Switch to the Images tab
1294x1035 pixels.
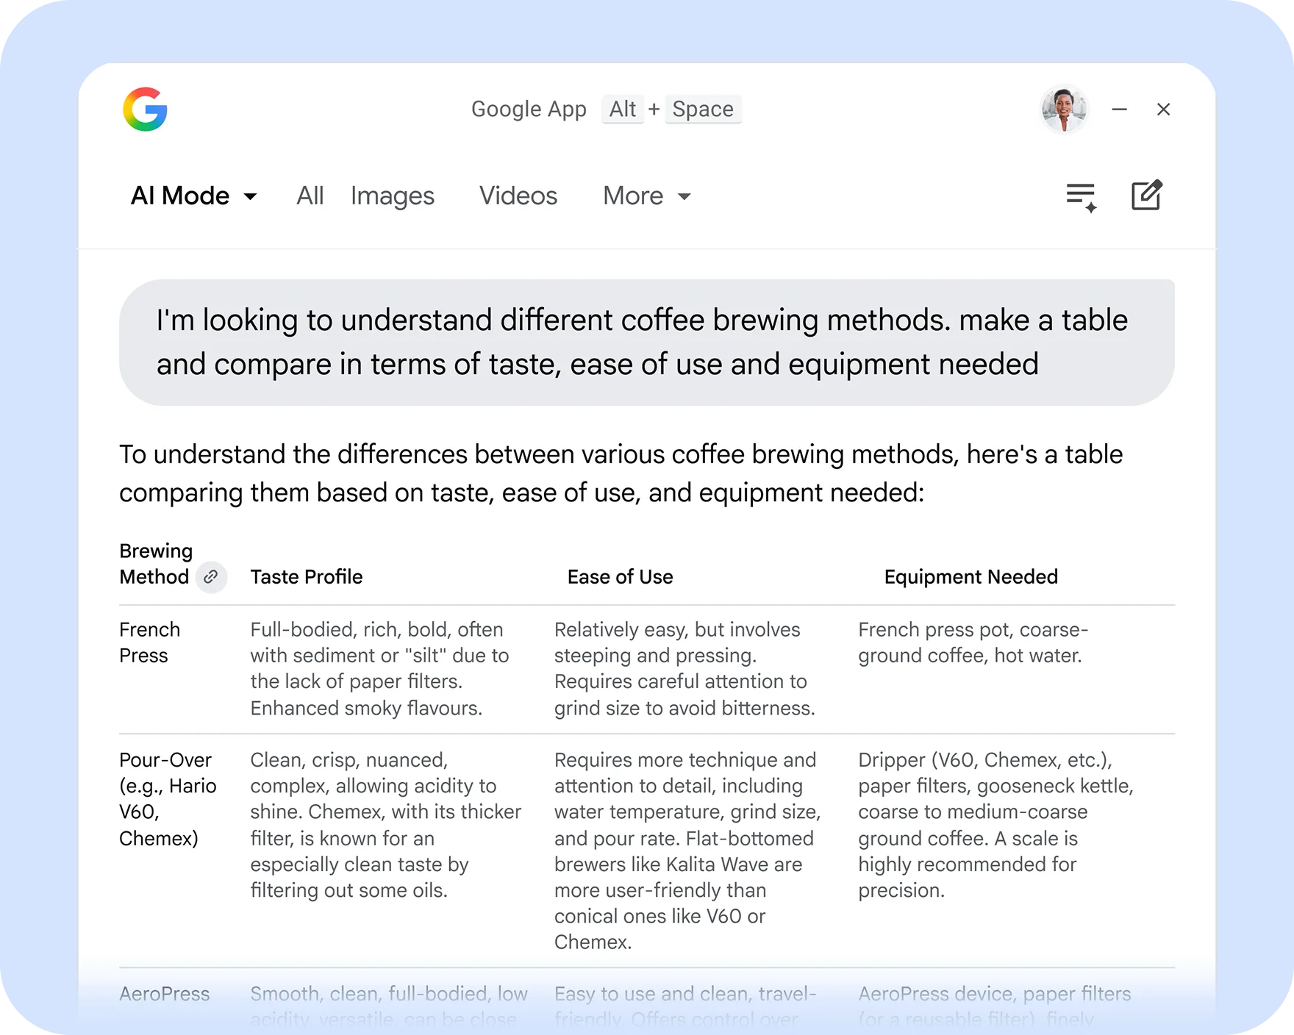click(392, 196)
